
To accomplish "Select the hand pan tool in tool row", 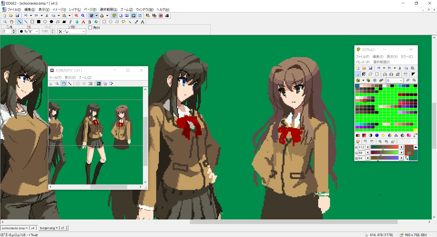I will pos(12,22).
